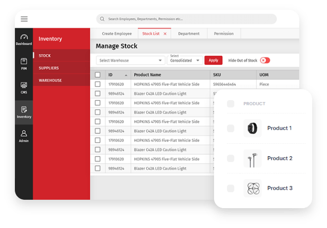Image resolution: width=327 pixels, height=228 pixels.
Task: Click the Piece UOM cell
Action: [264, 84]
